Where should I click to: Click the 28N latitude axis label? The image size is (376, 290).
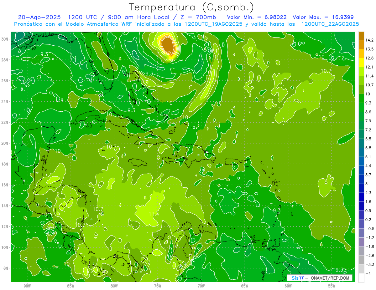pyautogui.click(x=5, y=60)
